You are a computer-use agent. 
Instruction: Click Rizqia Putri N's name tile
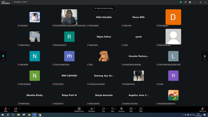69,95
